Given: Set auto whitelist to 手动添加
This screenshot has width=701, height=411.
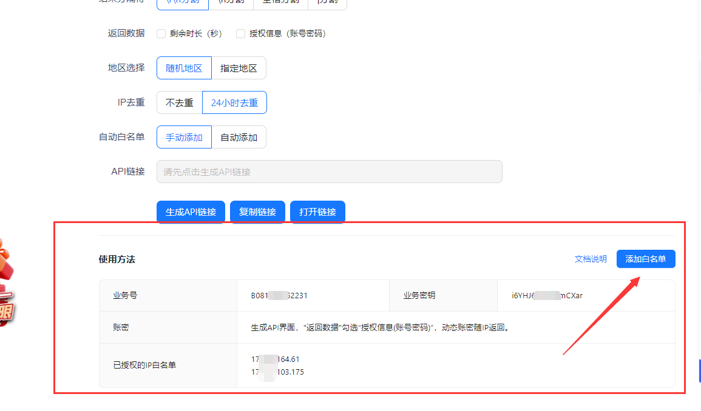Looking at the screenshot, I should (x=184, y=138).
